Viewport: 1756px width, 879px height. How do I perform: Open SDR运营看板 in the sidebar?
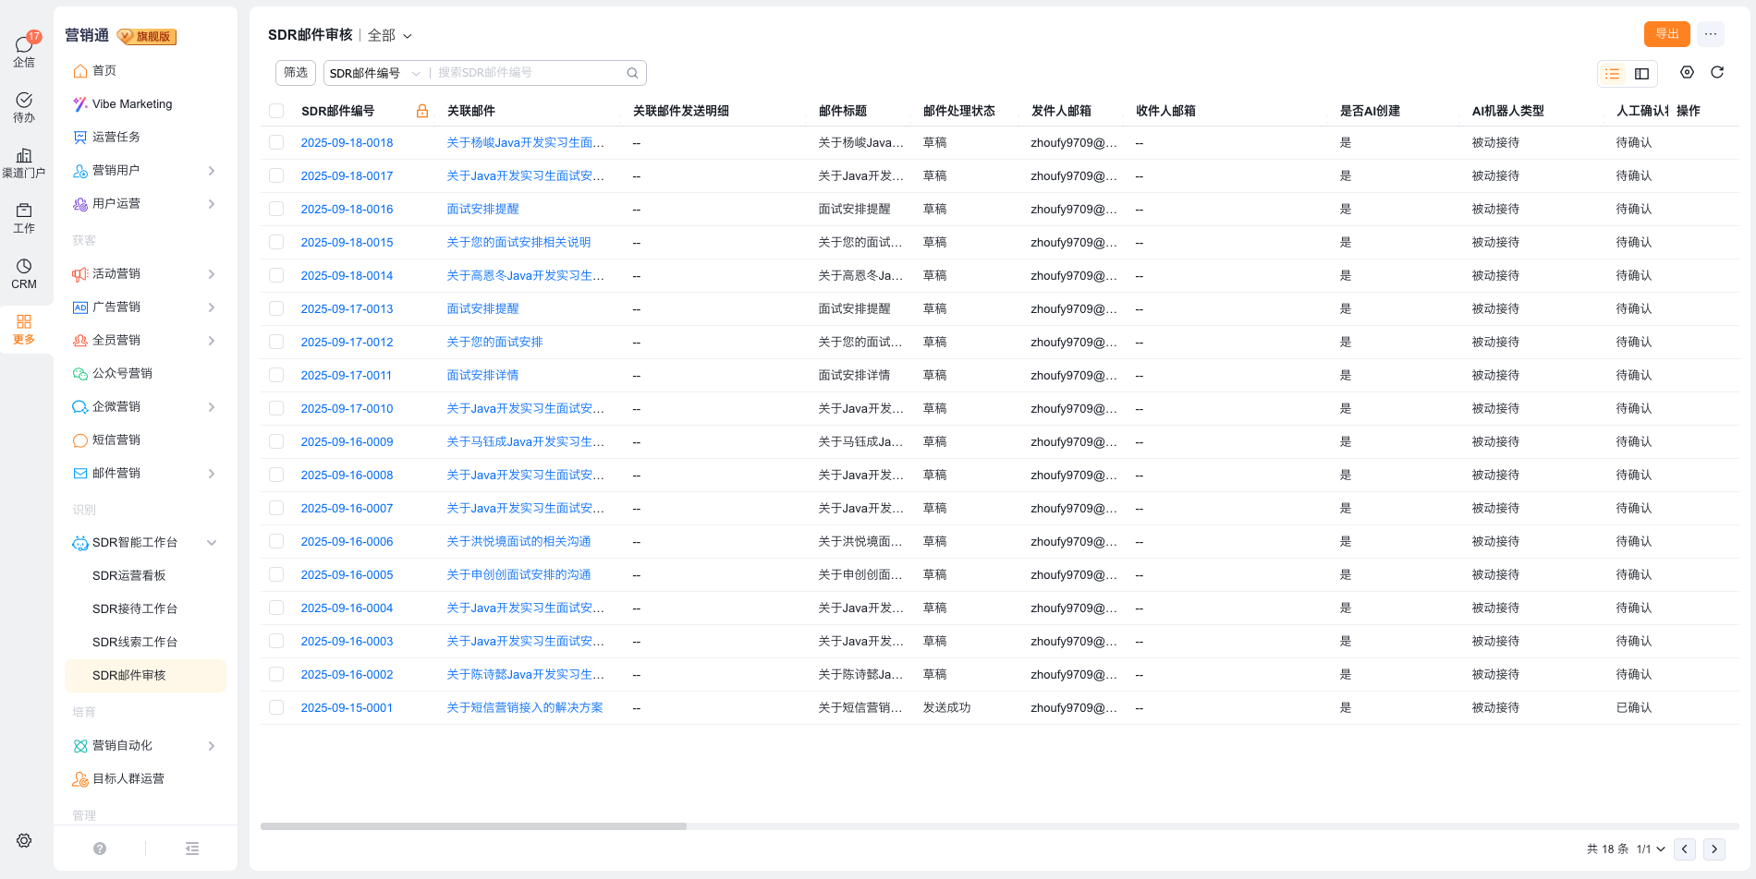pyautogui.click(x=129, y=576)
